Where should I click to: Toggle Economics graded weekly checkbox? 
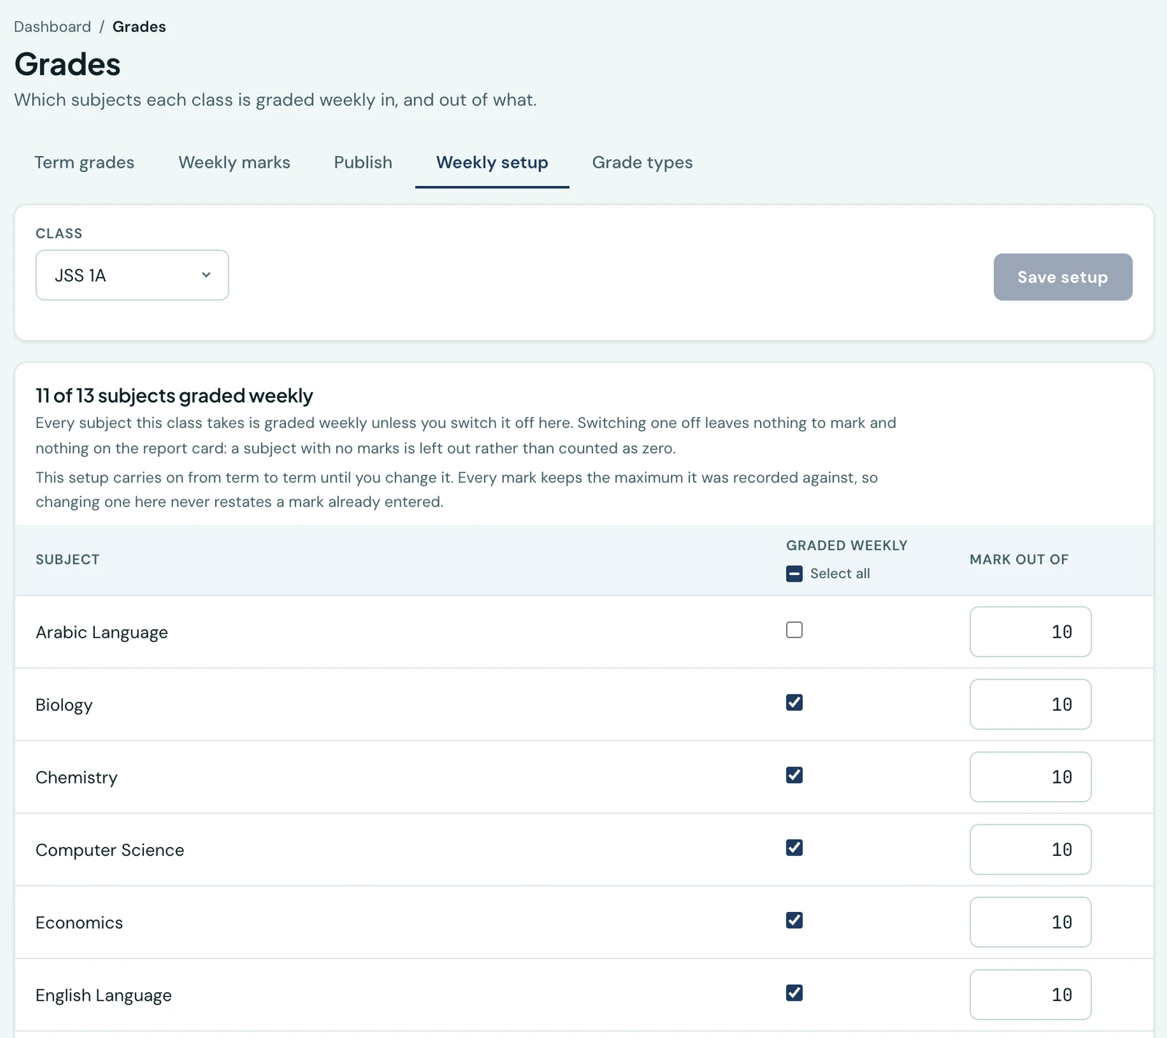point(794,920)
